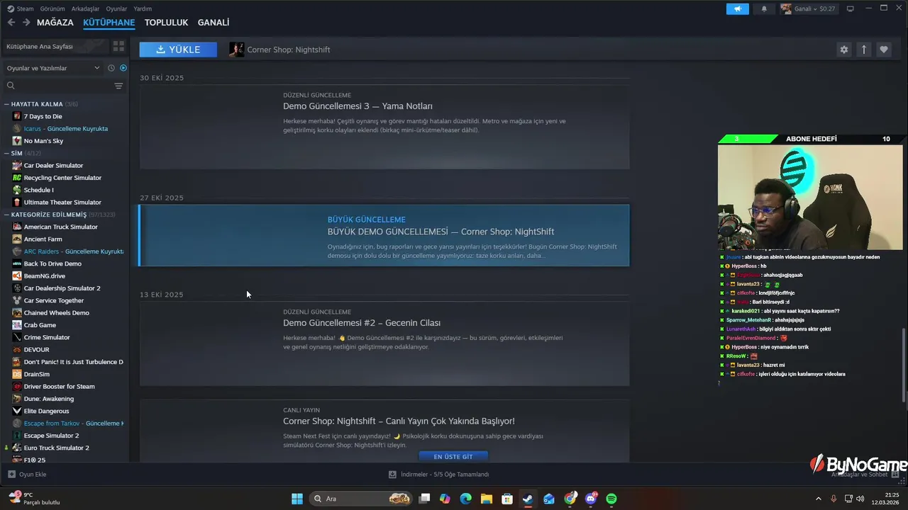908x510 pixels.
Task: Select 7 Days to Die
Action: point(43,116)
